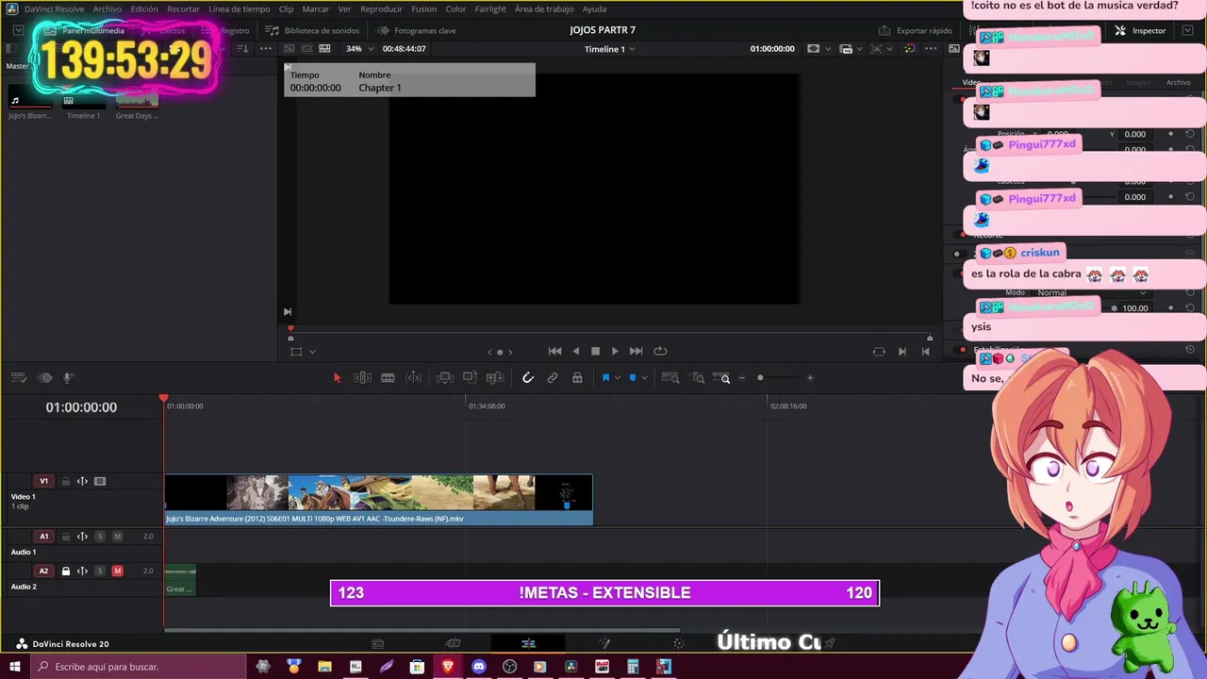Click the Insert clip icon

(x=445, y=378)
